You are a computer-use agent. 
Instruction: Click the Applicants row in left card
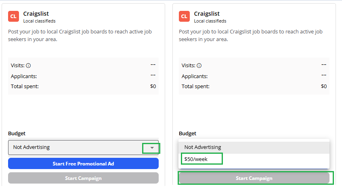point(83,76)
